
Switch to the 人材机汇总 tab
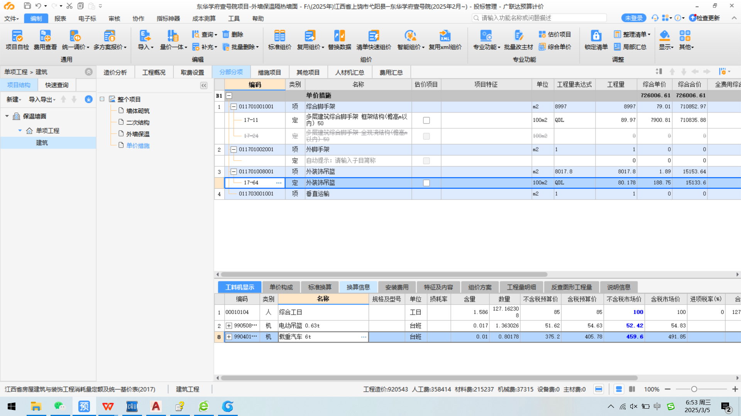click(x=350, y=72)
